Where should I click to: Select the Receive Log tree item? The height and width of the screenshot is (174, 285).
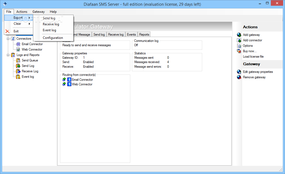tap(30, 71)
